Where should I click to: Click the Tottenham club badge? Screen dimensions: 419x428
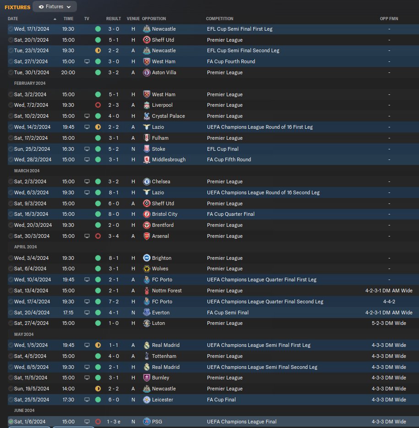[x=147, y=356]
